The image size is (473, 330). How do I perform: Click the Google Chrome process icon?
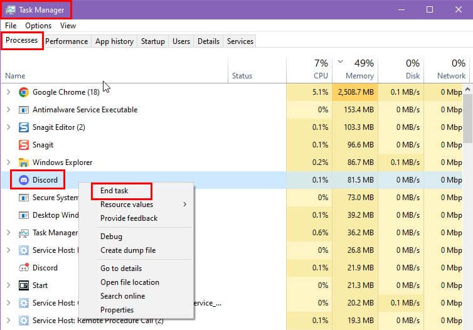pos(24,92)
